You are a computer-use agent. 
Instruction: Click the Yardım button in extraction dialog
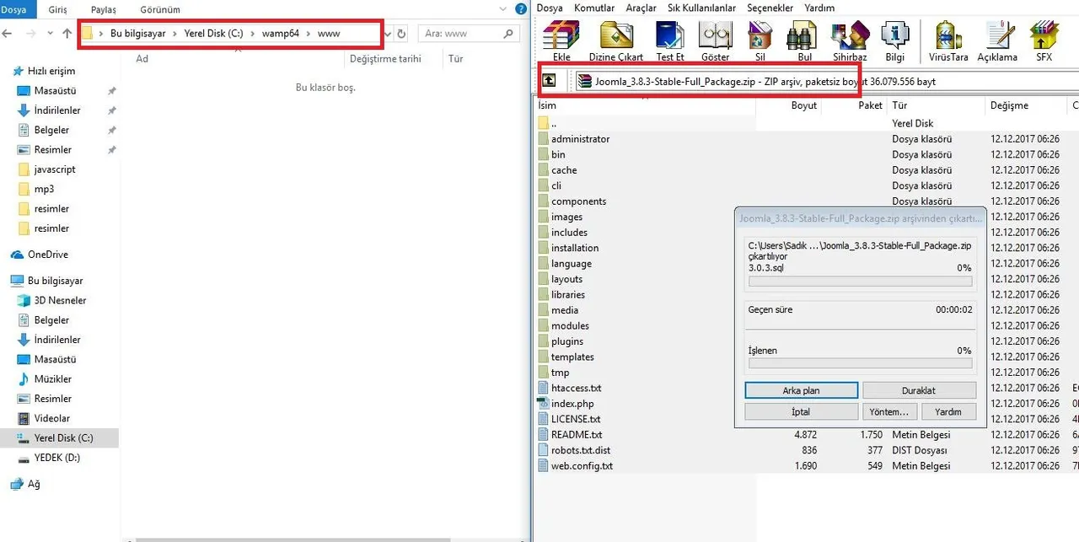tap(948, 411)
